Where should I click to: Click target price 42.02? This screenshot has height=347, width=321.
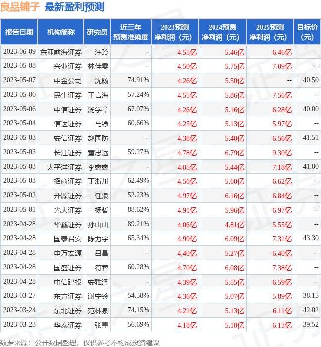pyautogui.click(x=311, y=310)
